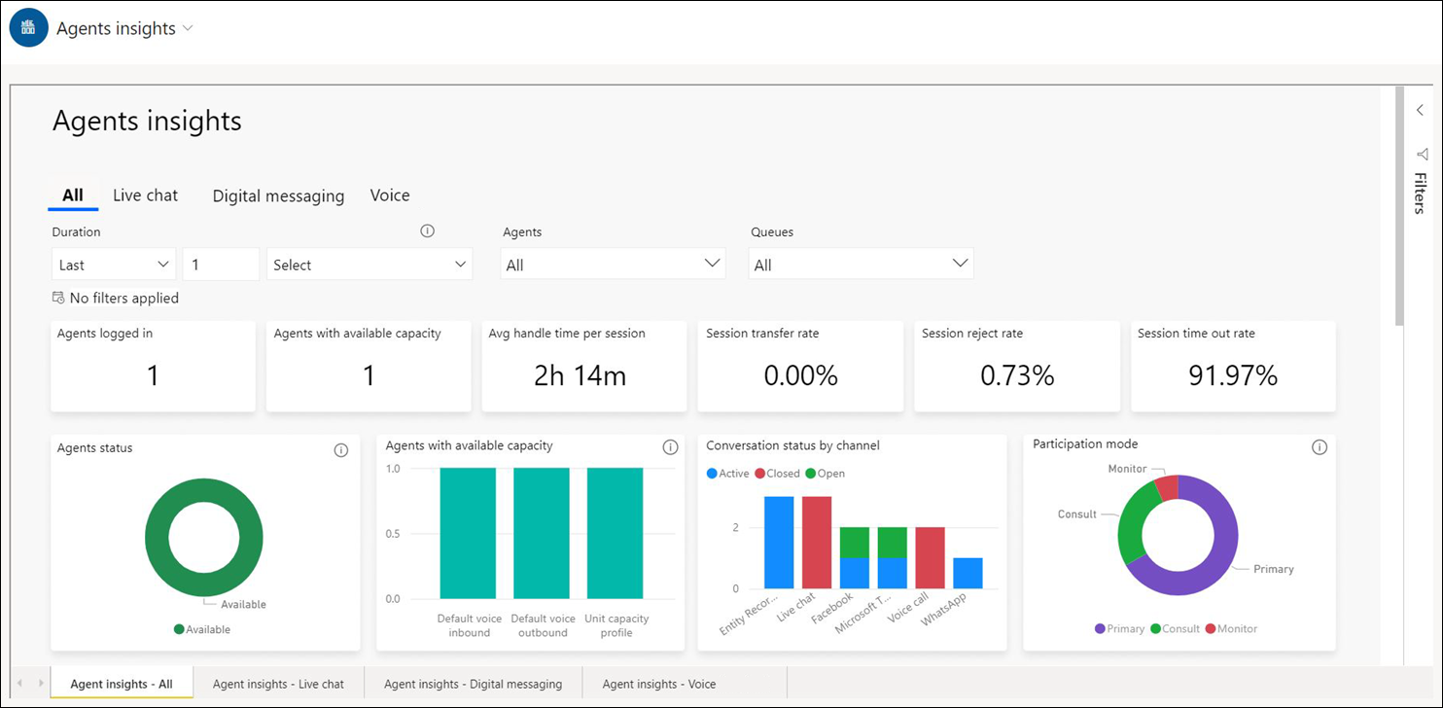This screenshot has width=1443, height=708.
Task: Switch to the Voice tab
Action: (390, 195)
